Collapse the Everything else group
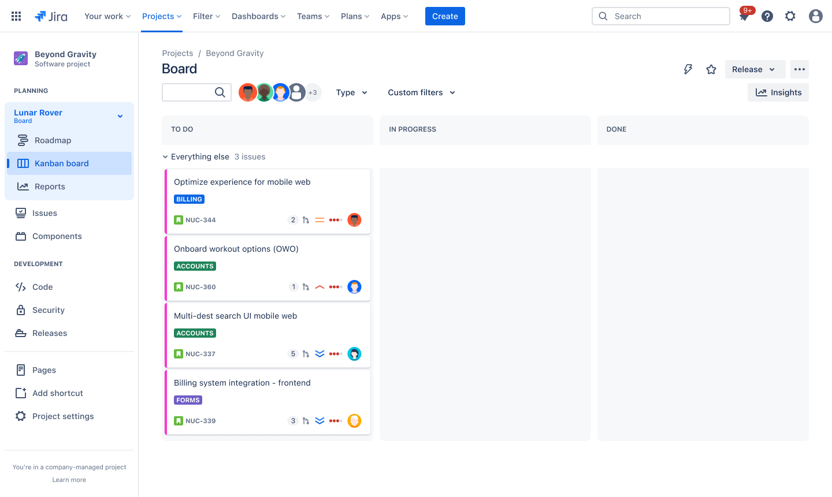 pos(165,156)
